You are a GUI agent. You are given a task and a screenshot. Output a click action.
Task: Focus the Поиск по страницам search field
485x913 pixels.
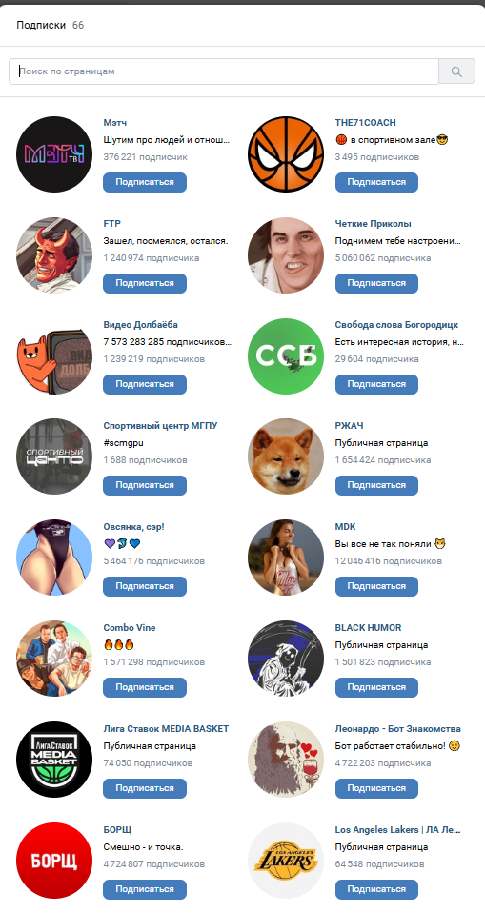click(224, 71)
